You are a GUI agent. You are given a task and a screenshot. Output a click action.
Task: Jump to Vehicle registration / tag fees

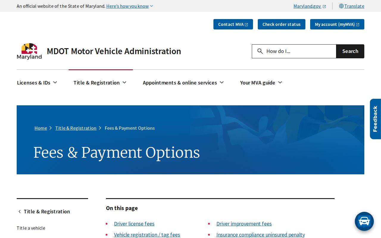tap(147, 235)
